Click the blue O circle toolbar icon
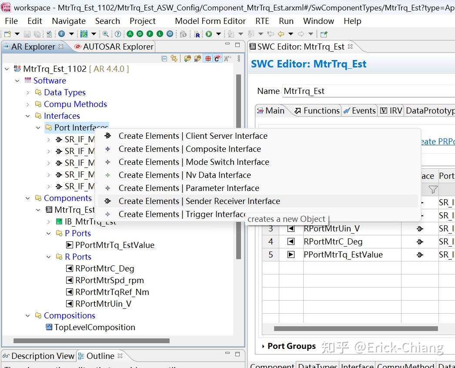This screenshot has width=455, height=368. 170,34
